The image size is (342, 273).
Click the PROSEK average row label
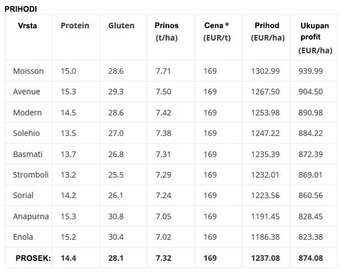tap(33, 258)
